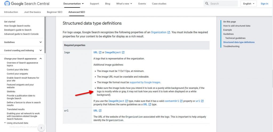The image size is (273, 132).
Task: Open the English language selector
Action: point(248,4)
